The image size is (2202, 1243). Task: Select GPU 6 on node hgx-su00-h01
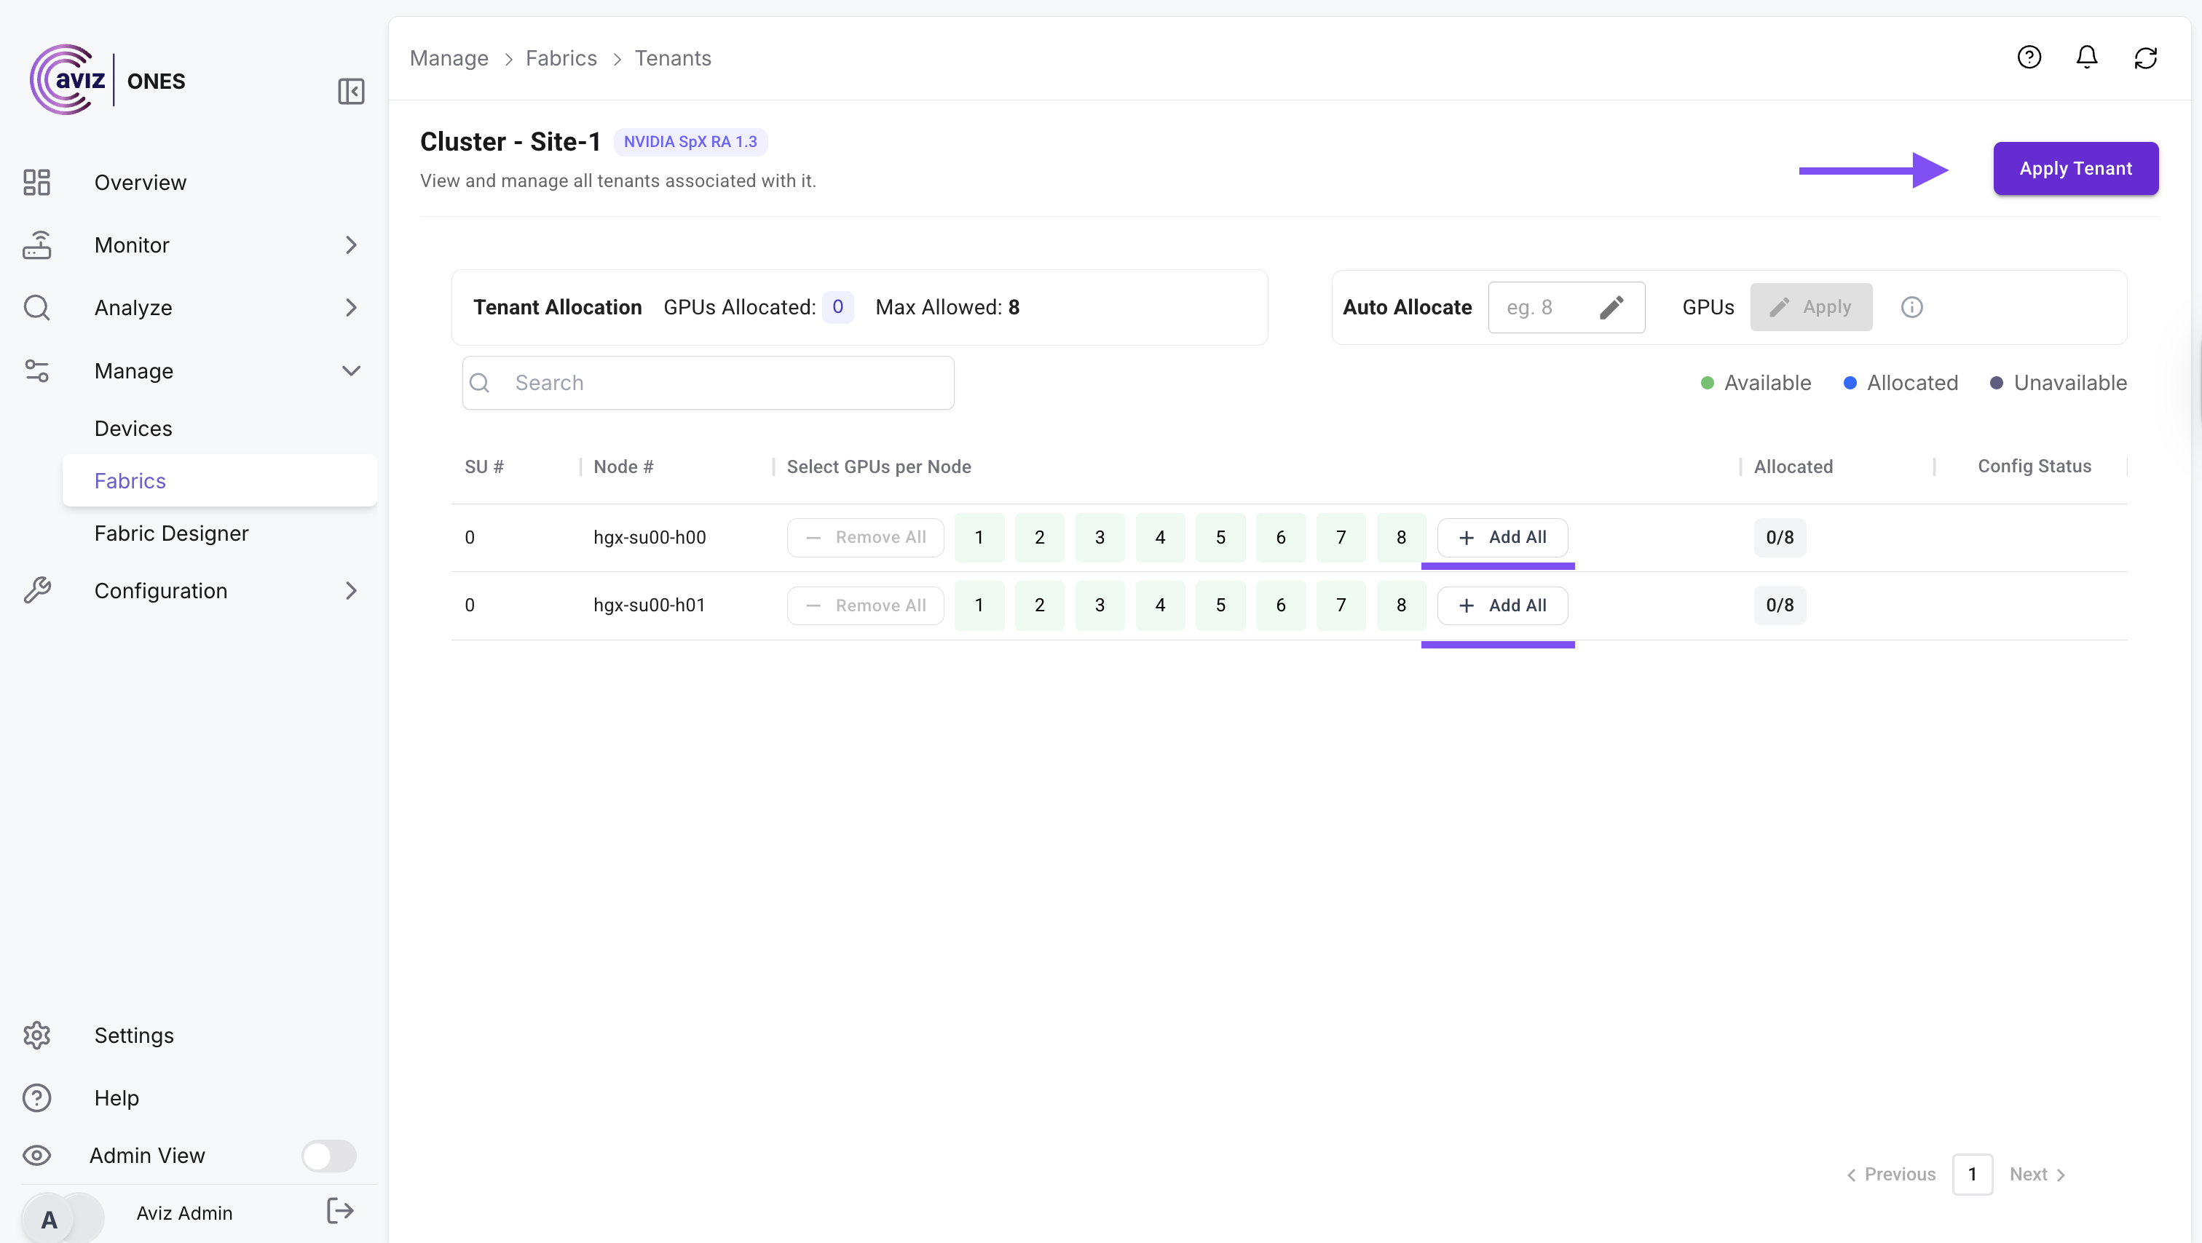(x=1279, y=605)
